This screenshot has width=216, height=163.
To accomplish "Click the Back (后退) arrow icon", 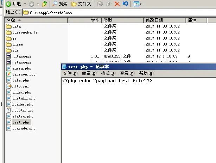I will click(x=8, y=4).
